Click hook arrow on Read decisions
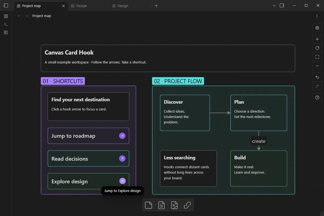The image size is (324, 216). point(122,158)
